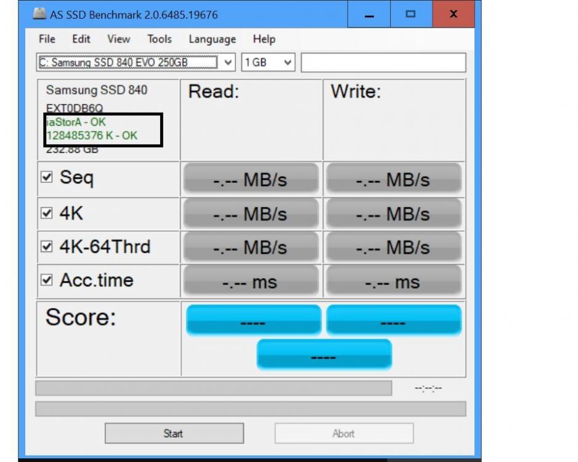Maximize the AS SSD Benchmark window
Image resolution: width=578 pixels, height=462 pixels.
pos(411,14)
